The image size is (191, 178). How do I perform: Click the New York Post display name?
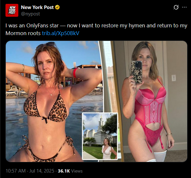[37, 7]
